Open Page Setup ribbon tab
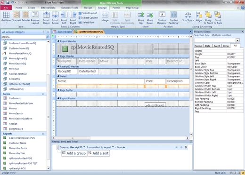 (x=132, y=8)
